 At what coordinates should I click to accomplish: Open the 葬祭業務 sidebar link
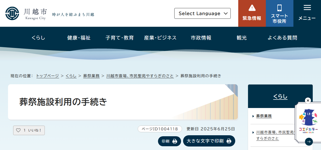(264, 116)
